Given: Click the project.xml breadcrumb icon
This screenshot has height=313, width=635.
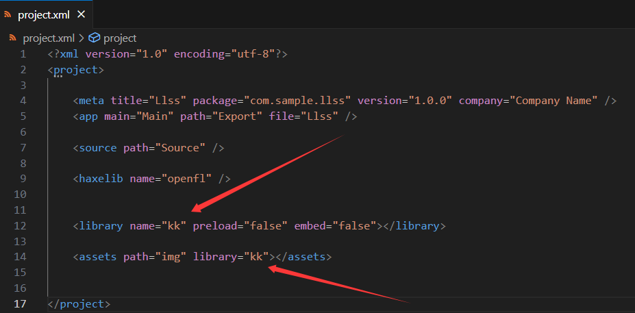Looking at the screenshot, I should [12, 38].
